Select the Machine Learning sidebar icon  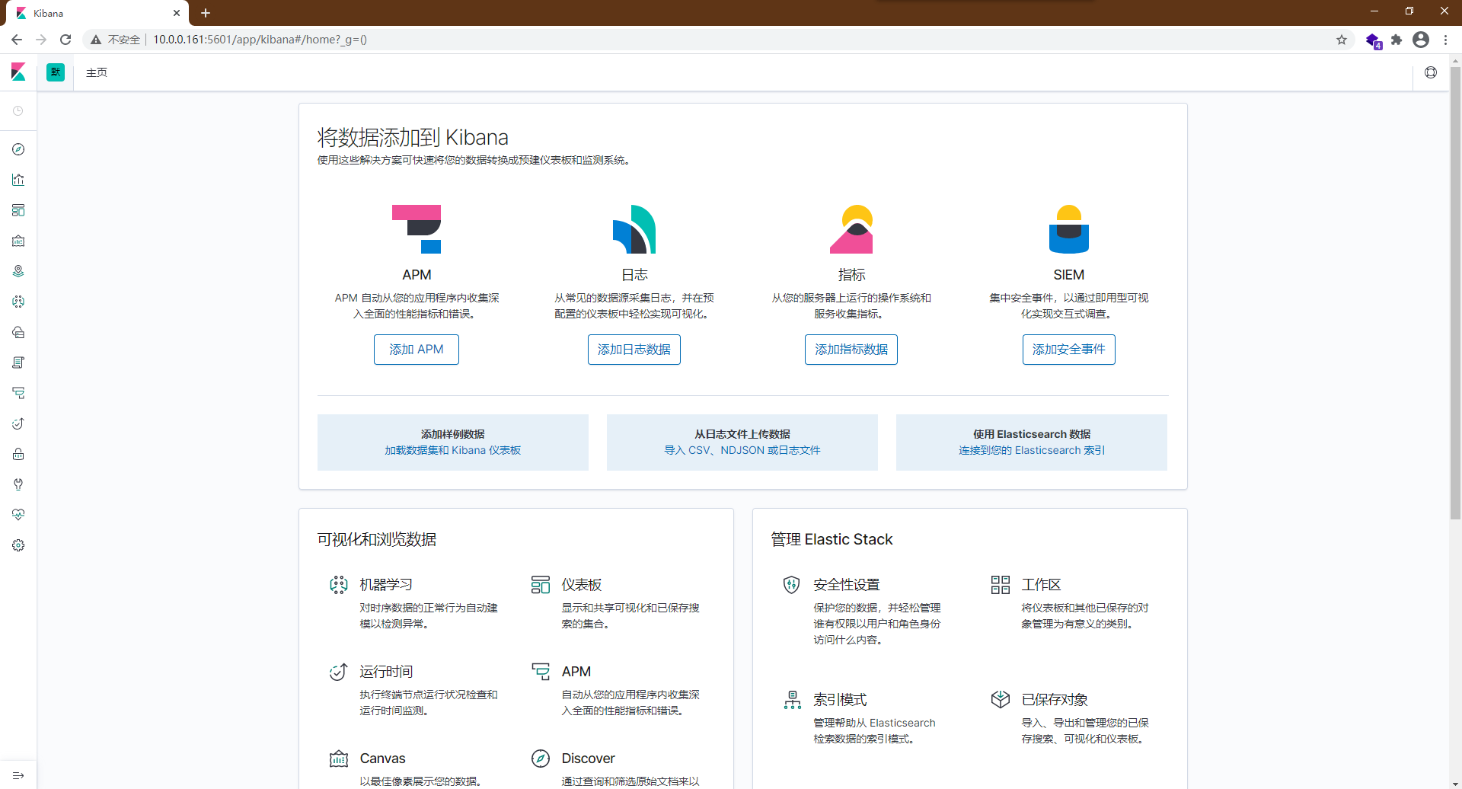pos(18,302)
